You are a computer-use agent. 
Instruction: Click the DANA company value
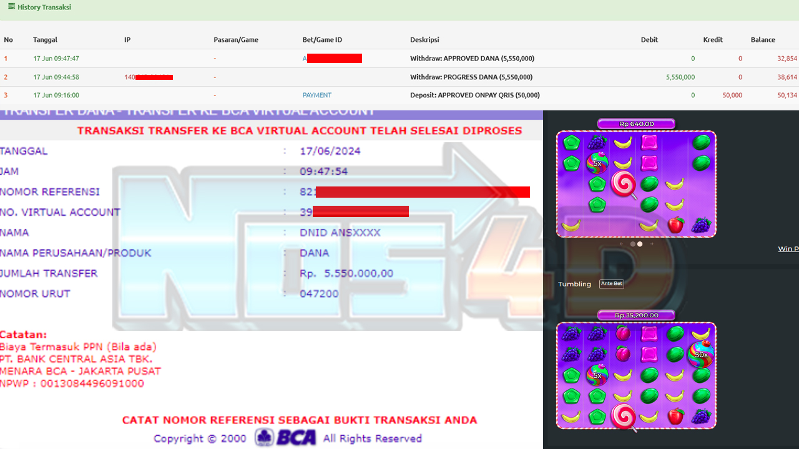315,253
